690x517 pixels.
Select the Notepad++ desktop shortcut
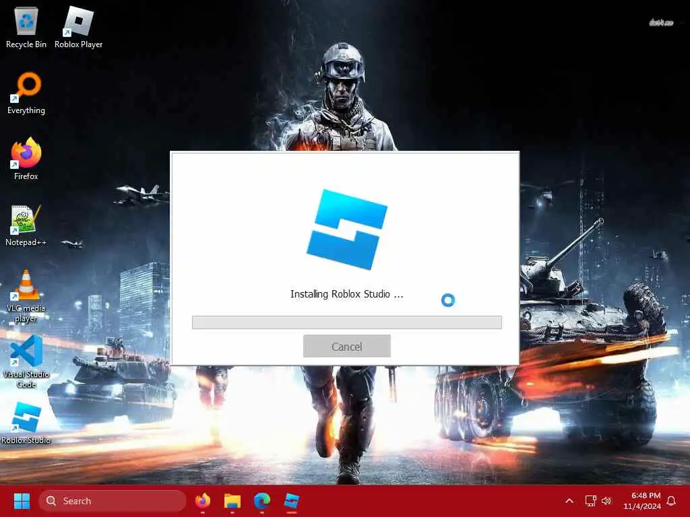(x=26, y=226)
